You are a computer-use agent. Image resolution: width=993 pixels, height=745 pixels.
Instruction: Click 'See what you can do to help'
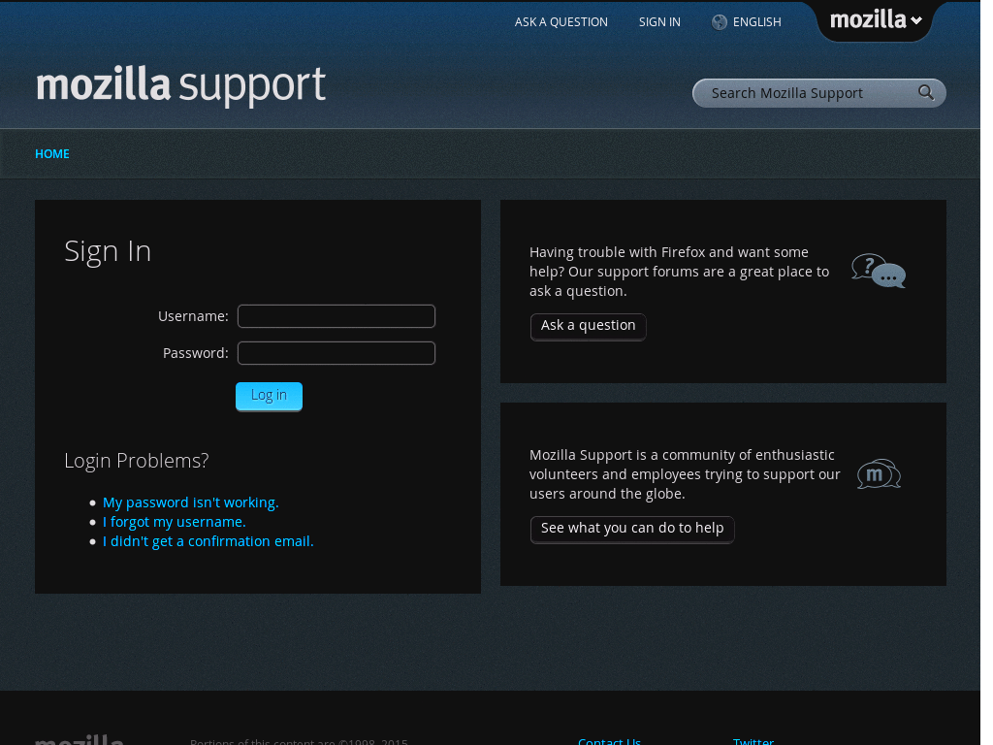click(x=632, y=529)
